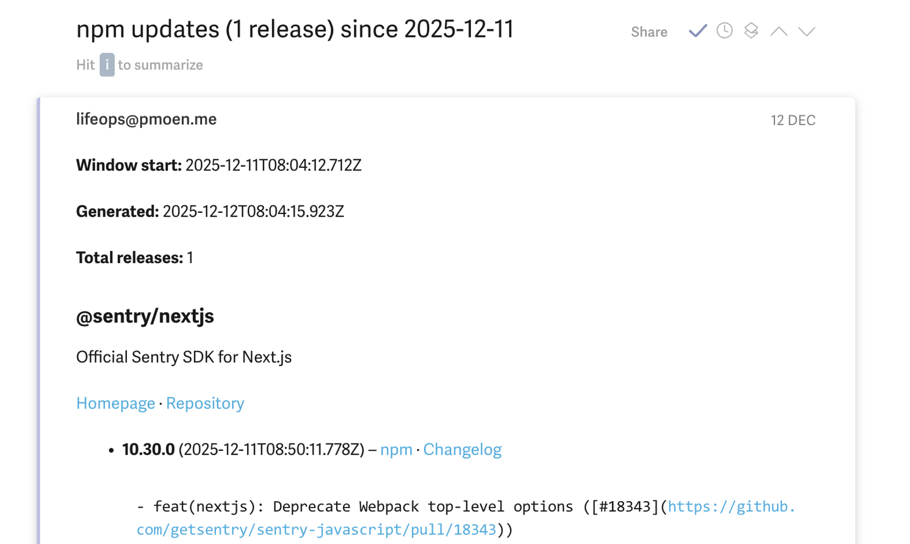Viewport: 910px width, 544px height.
Task: Click 'Official Sentry SDK for Next.js' description
Action: pos(184,357)
